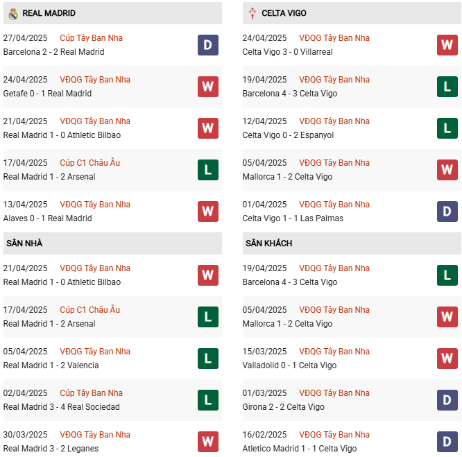Image resolution: width=462 pixels, height=457 pixels.
Task: Select the SÂN KHÁCH section header
Action: pos(268,243)
